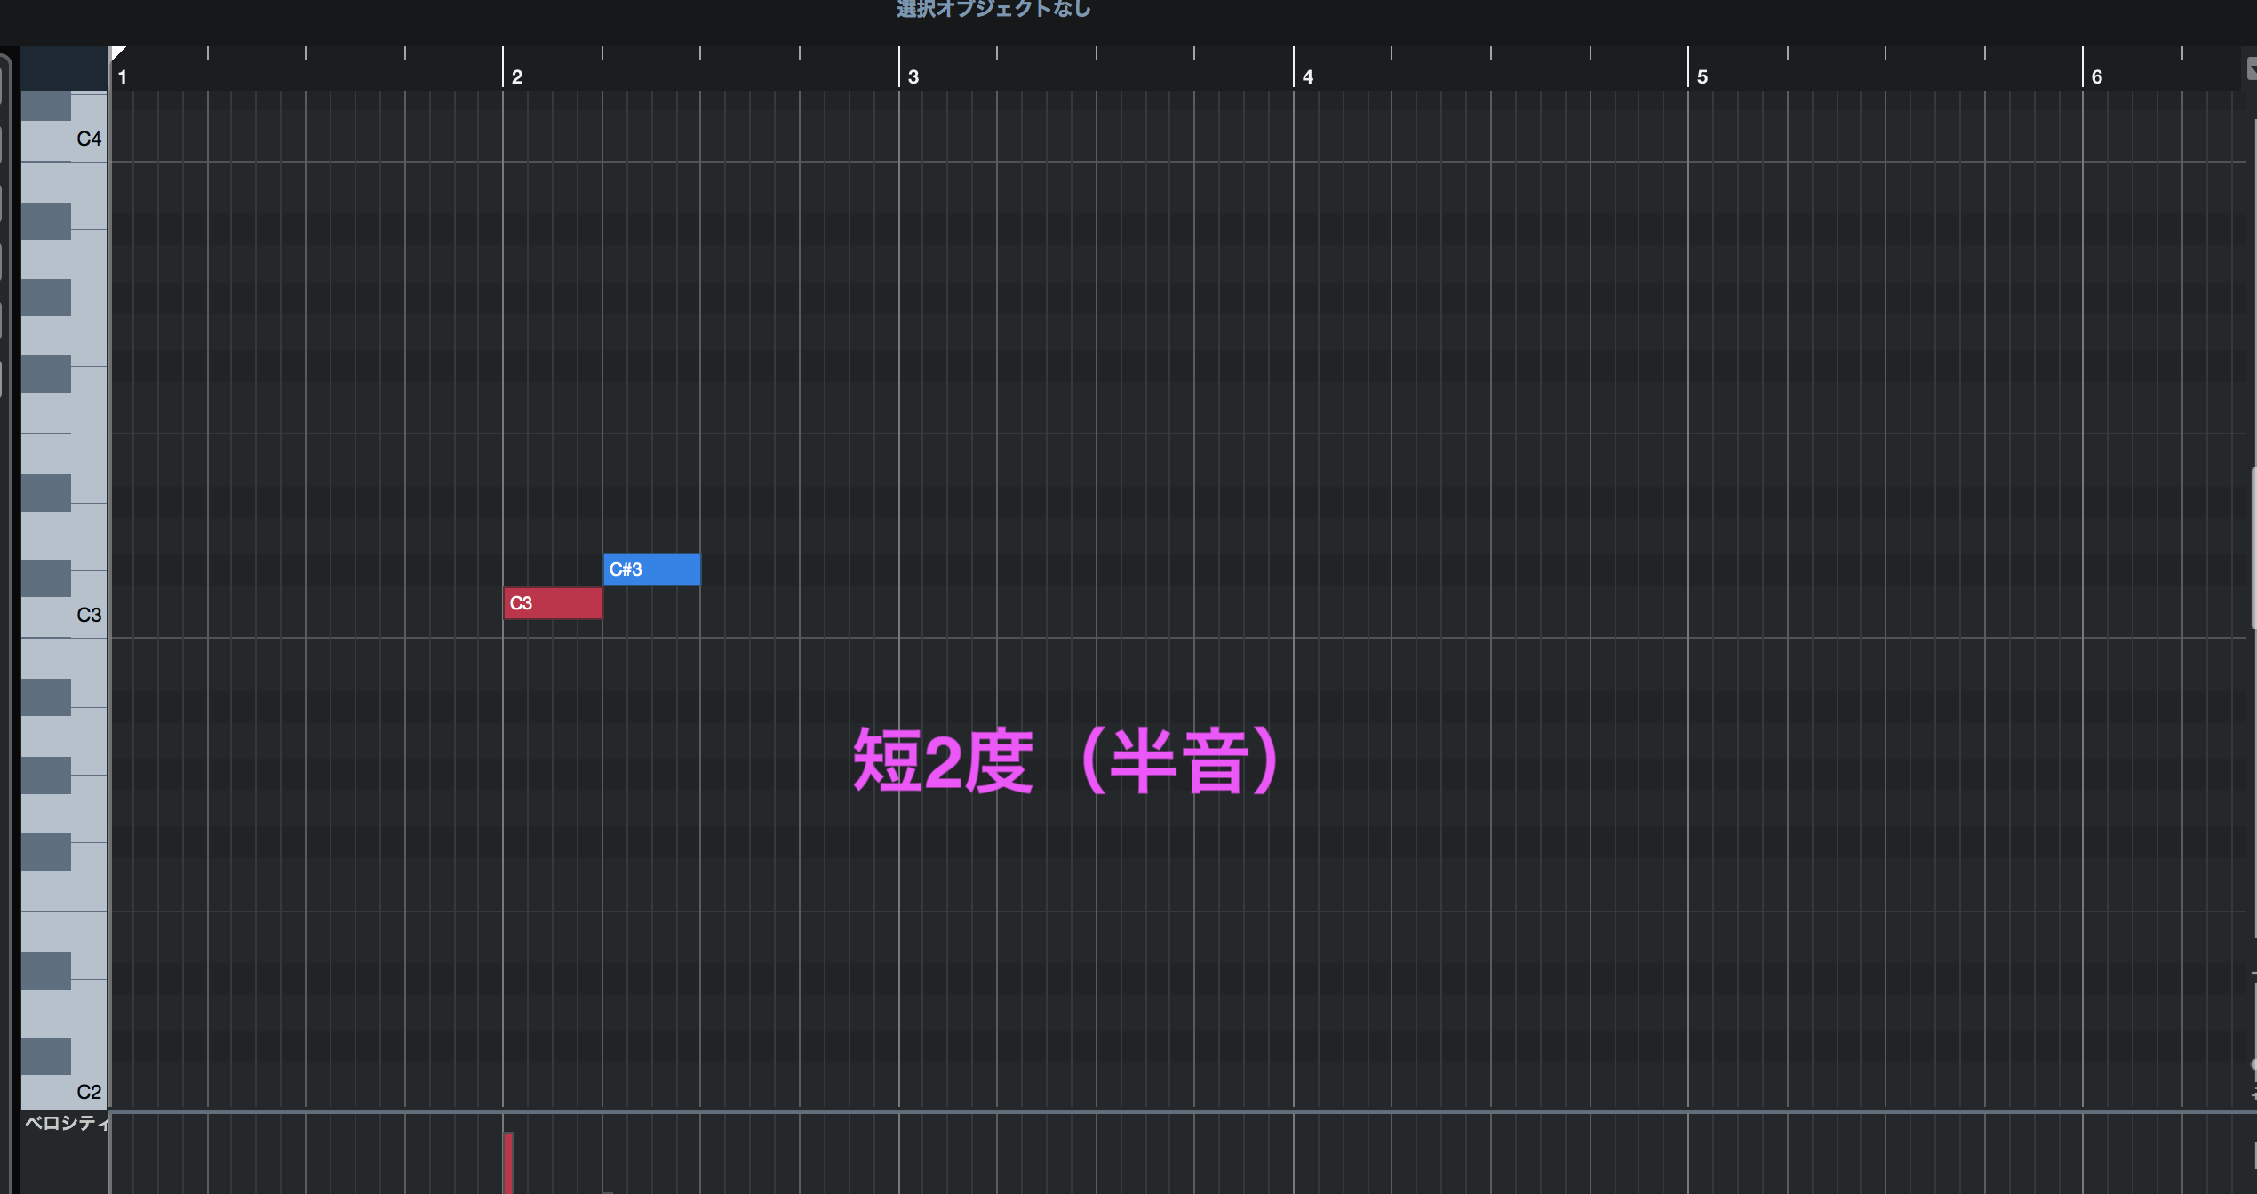Click the left locator triangle at bar 1

coord(117,53)
